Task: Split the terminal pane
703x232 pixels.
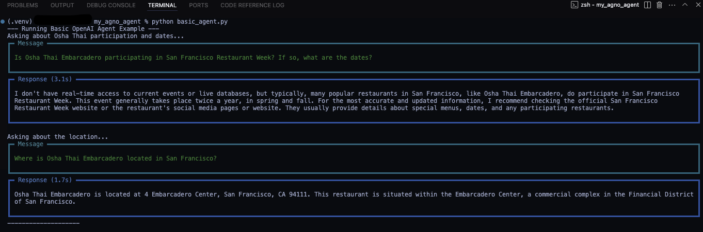Action: 648,5
